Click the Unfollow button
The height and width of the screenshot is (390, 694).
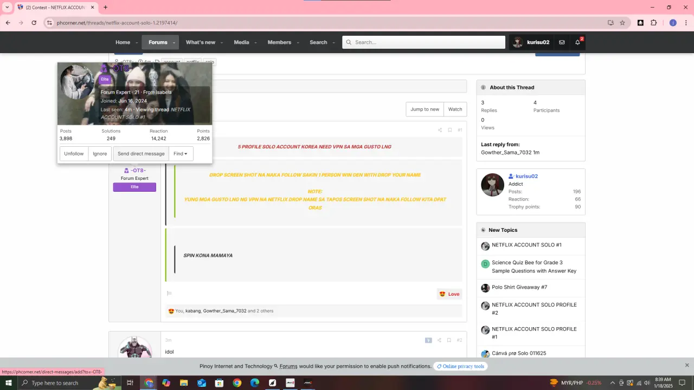(x=74, y=154)
